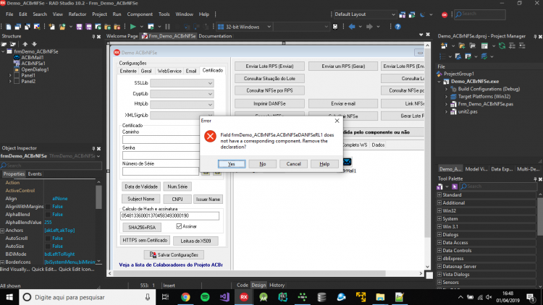Click the Pause toolbar icon

pos(168,27)
